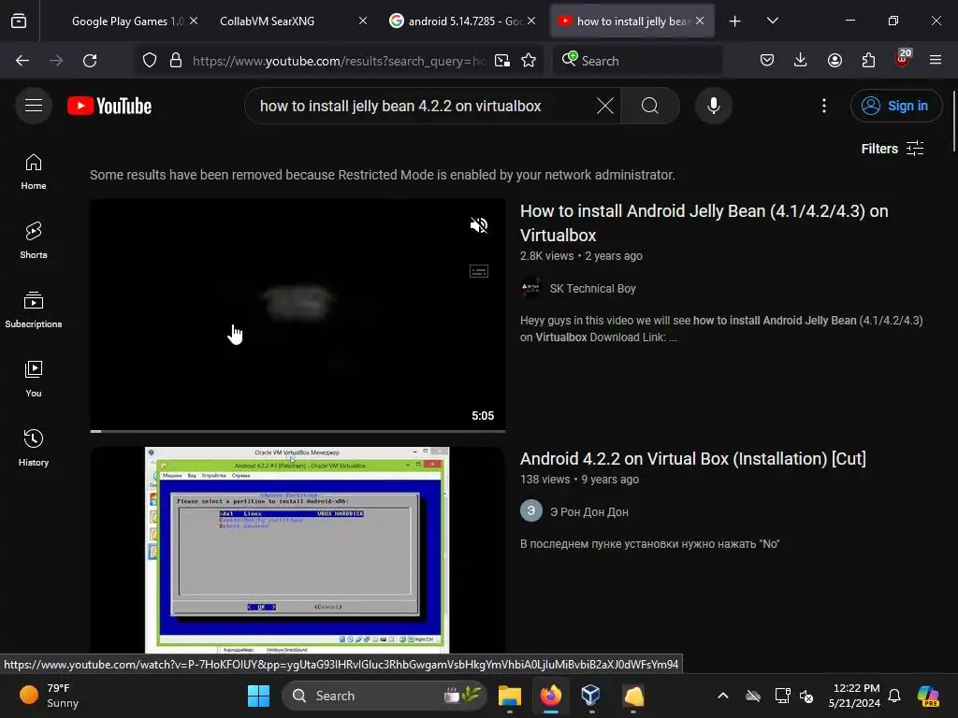Open search results Filters panel
958x718 pixels.
point(892,149)
